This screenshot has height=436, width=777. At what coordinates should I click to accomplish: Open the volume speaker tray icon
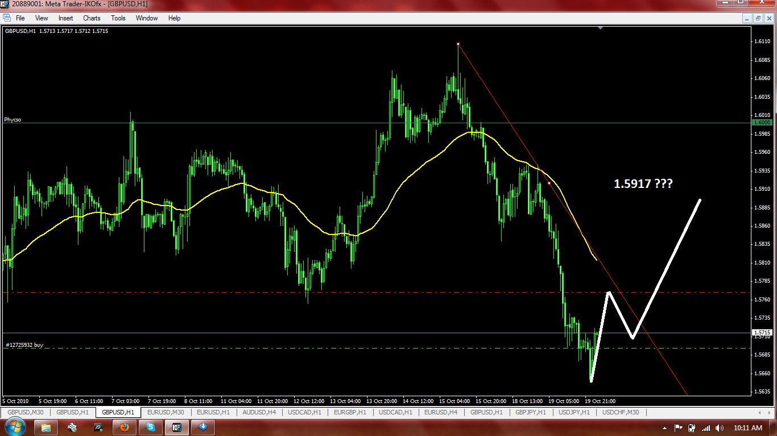tap(720, 427)
